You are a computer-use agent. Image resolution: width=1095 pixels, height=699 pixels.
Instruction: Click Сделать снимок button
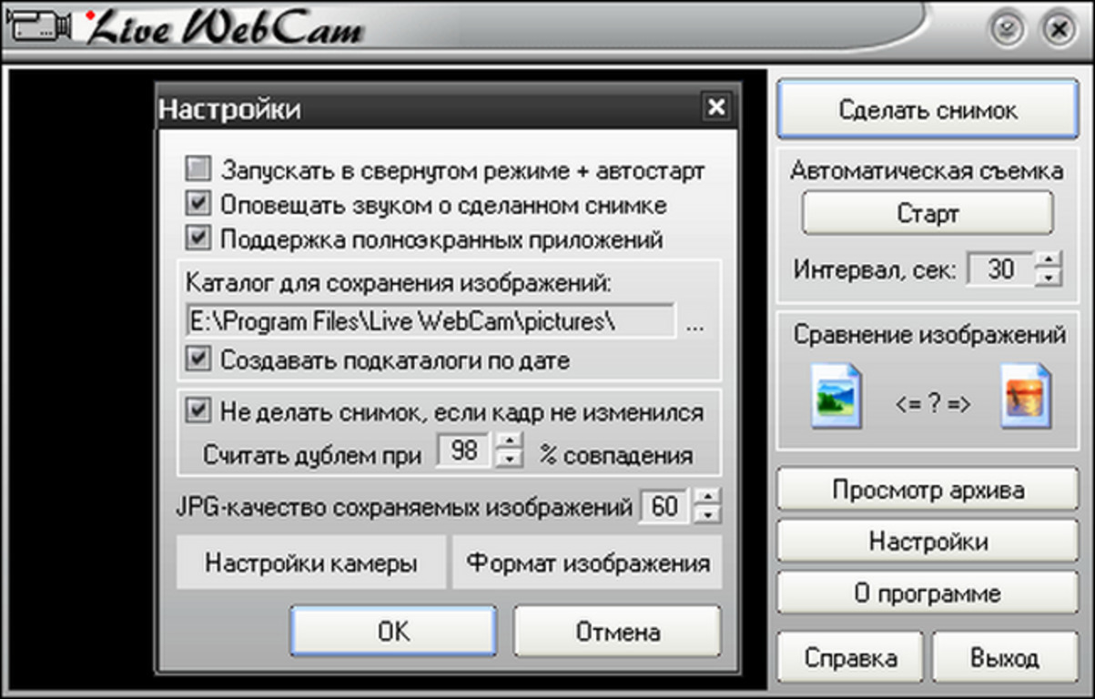pyautogui.click(x=928, y=110)
